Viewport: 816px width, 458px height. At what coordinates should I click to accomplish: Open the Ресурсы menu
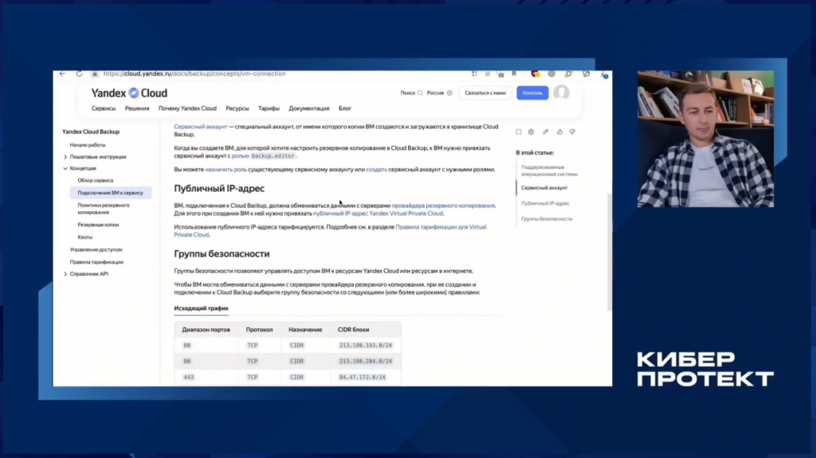point(237,108)
